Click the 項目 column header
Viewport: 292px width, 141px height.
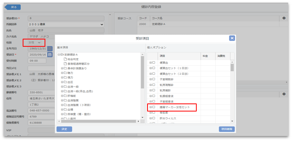click(x=179, y=56)
